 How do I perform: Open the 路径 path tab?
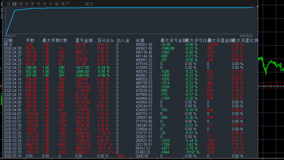[89, 4]
